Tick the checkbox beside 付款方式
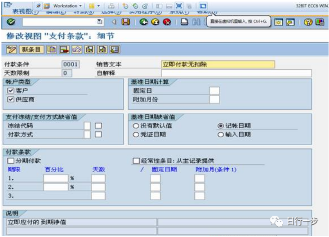Image resolution: width=329 pixels, height=237 pixels. [98, 134]
